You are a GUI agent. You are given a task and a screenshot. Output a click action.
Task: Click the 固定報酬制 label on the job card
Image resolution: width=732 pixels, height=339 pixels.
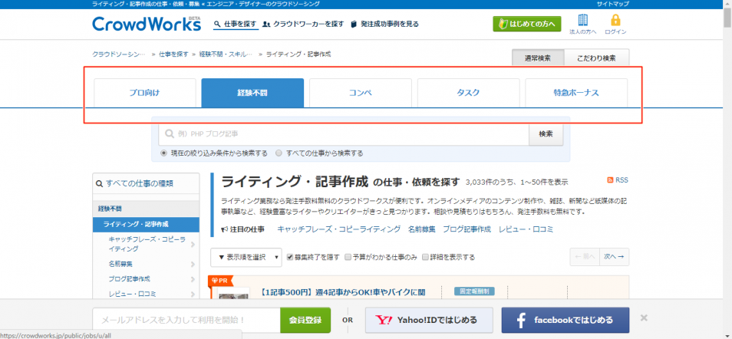click(x=474, y=292)
